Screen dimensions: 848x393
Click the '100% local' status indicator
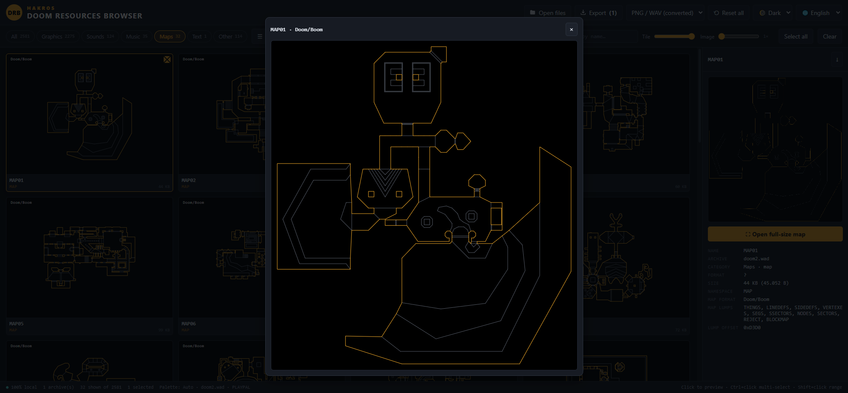coord(21,387)
